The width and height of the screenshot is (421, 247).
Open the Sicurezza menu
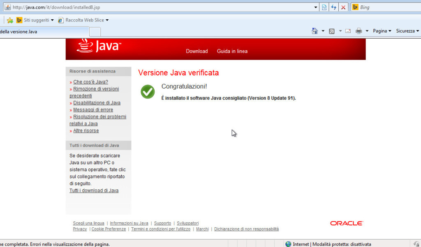click(x=407, y=31)
